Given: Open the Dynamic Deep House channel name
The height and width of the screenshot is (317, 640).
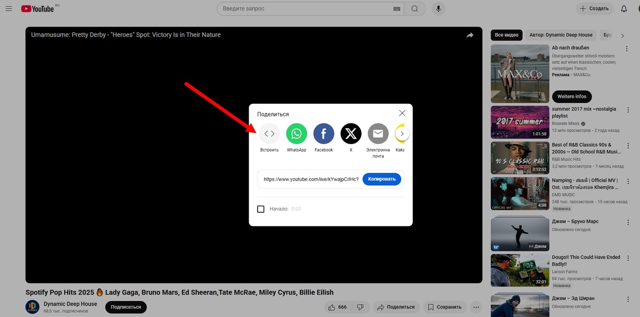Looking at the screenshot, I should (x=70, y=304).
